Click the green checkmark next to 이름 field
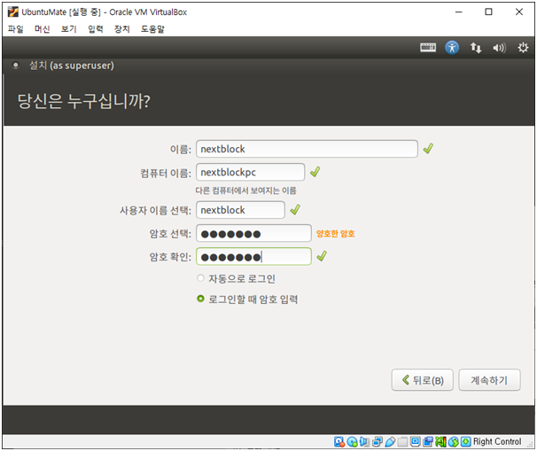 tap(428, 149)
